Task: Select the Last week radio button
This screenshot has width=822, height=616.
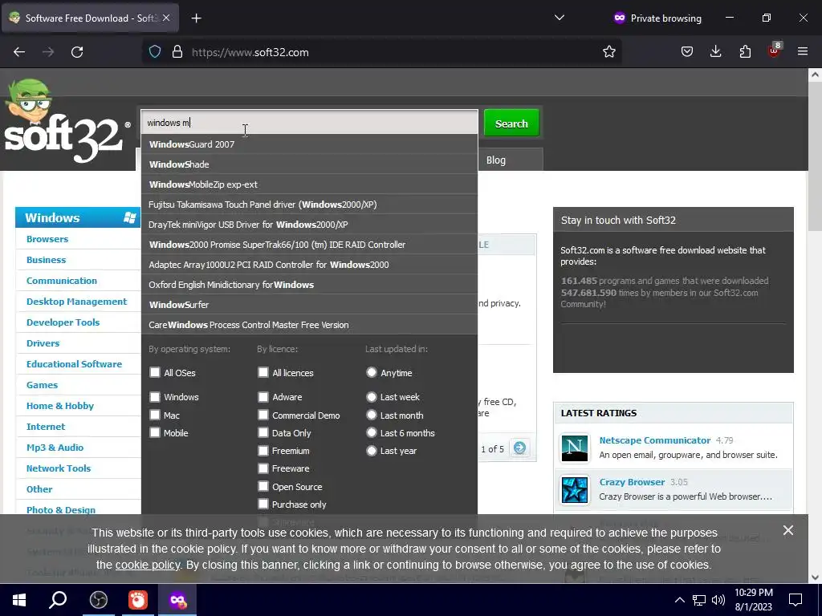Action: click(372, 396)
